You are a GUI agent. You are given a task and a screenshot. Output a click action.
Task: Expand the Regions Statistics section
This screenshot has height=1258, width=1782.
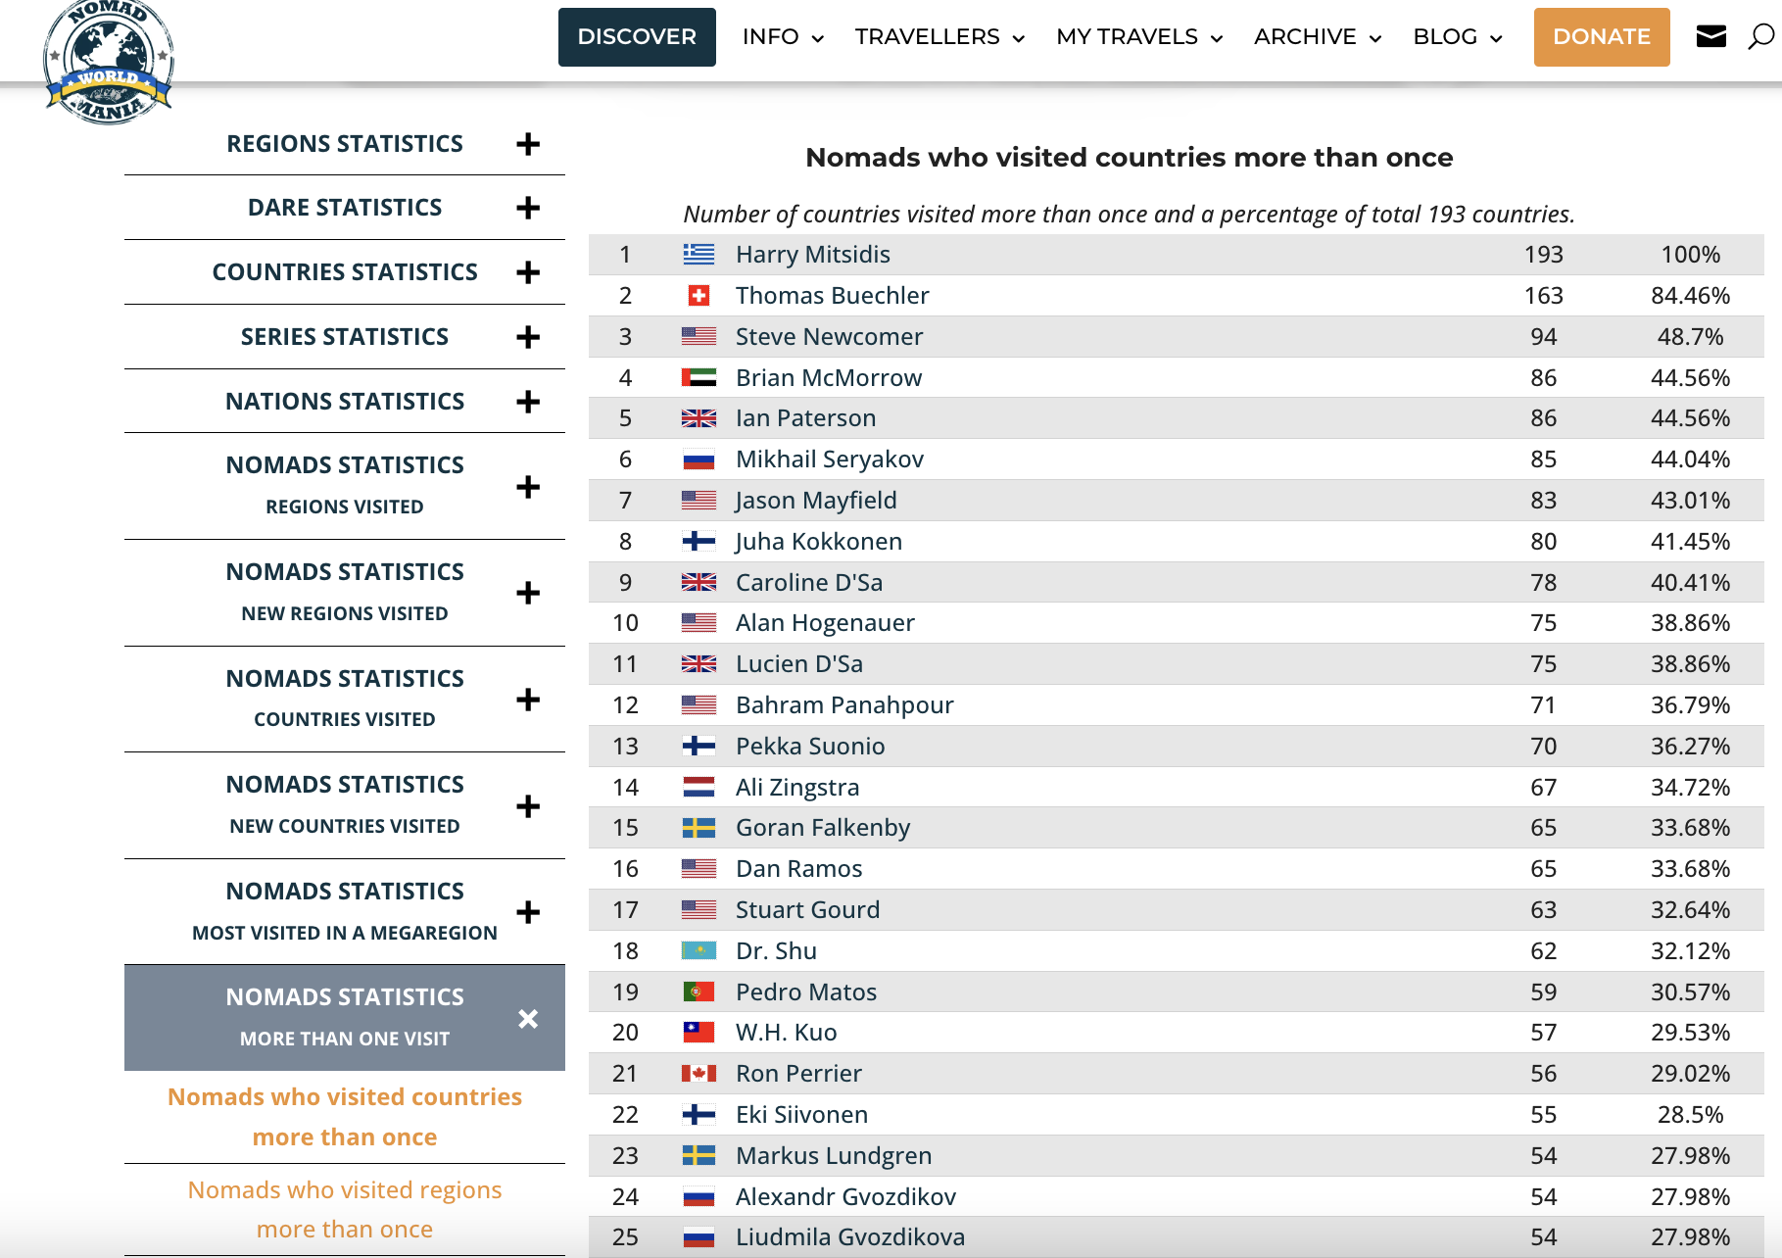click(x=528, y=144)
